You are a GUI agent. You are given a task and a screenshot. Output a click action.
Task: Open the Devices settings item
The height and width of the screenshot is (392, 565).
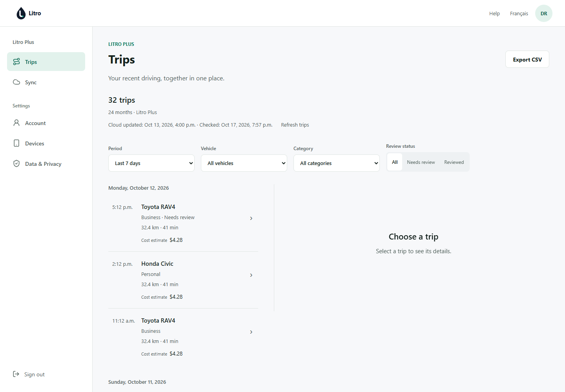pyautogui.click(x=46, y=143)
